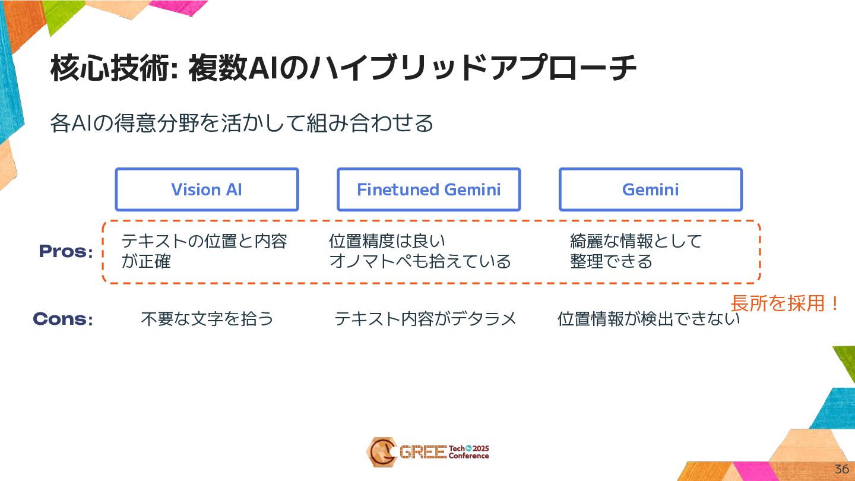Click the subtitle 各AIの得意分野を活かして組み合わせる
This screenshot has height=481, width=855.
[242, 124]
